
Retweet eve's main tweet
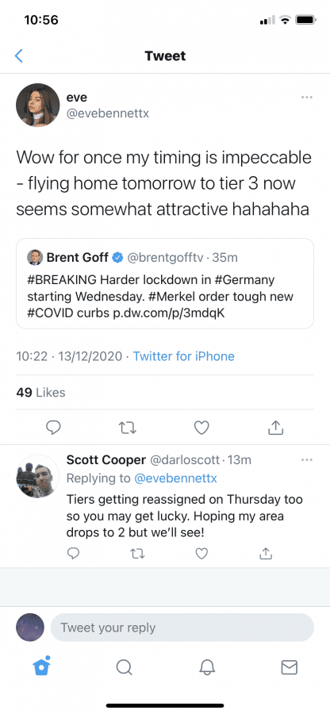128,427
